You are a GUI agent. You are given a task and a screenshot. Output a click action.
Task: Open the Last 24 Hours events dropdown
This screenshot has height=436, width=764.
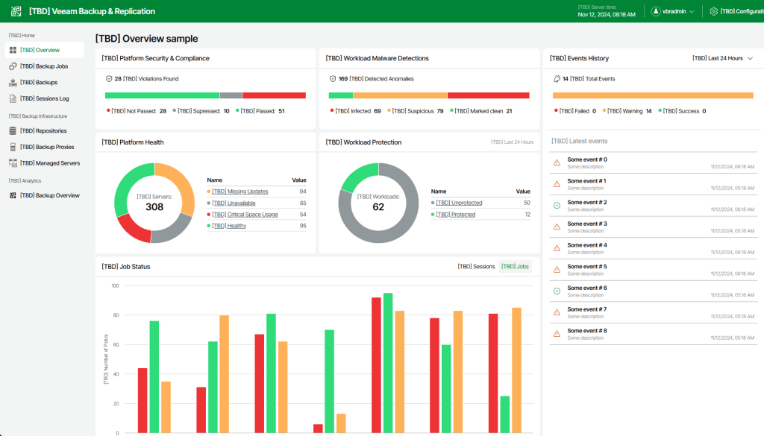(722, 58)
